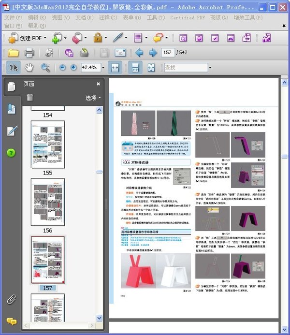Open the 视图 menu

coord(60,17)
